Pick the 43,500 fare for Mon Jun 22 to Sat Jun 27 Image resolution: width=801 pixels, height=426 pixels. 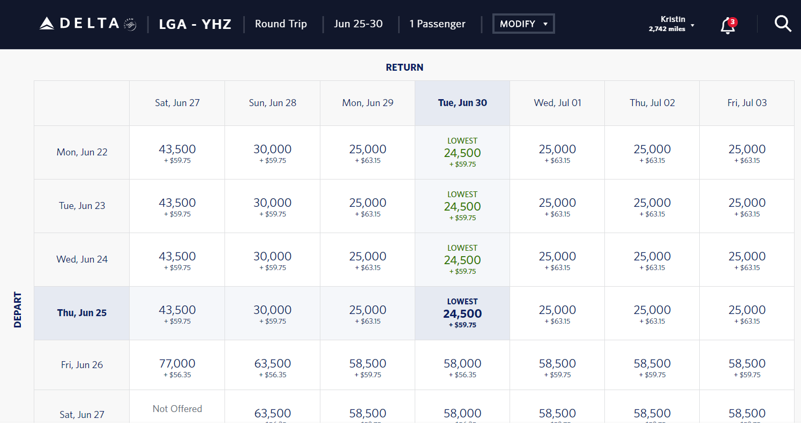[177, 153]
